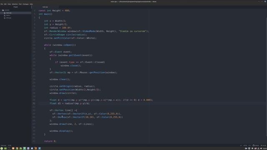
Task: Click the string "Sledim za cursorom"
Action: pyautogui.click(x=133, y=31)
